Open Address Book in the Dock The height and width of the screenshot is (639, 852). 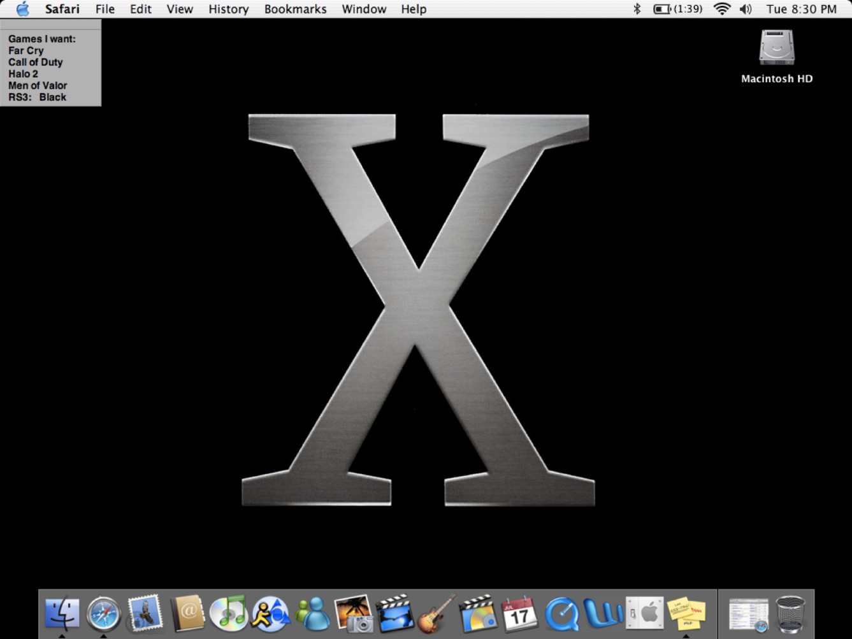[x=187, y=614]
